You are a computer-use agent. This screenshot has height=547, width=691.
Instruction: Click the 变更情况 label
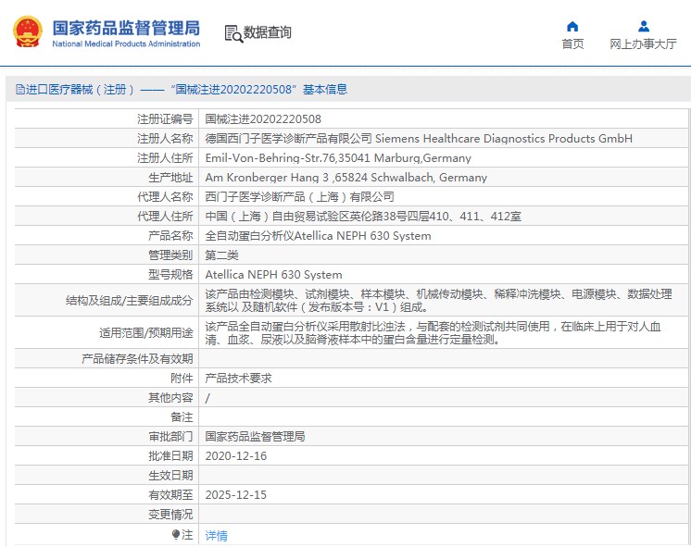click(170, 514)
